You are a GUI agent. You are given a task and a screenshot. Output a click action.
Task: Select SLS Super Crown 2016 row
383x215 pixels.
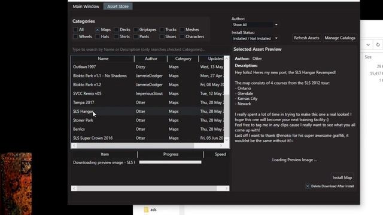[148, 138]
